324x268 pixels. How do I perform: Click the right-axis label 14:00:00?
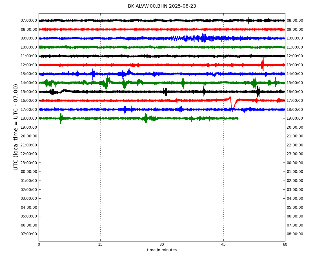[x=295, y=74]
